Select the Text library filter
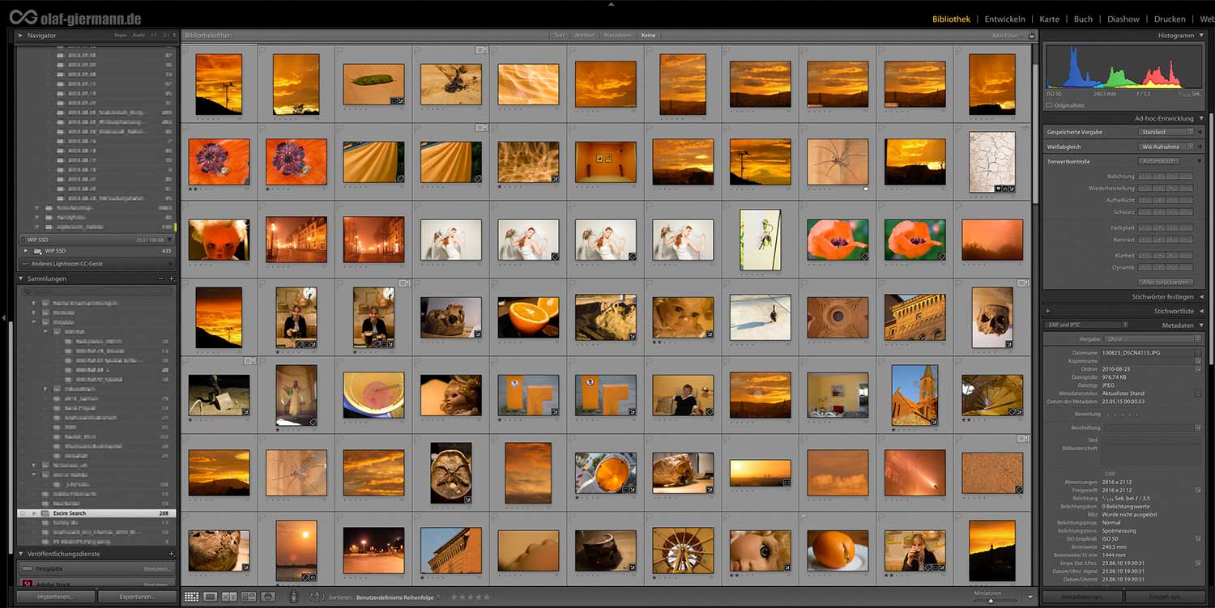The width and height of the screenshot is (1215, 608). 559,36
